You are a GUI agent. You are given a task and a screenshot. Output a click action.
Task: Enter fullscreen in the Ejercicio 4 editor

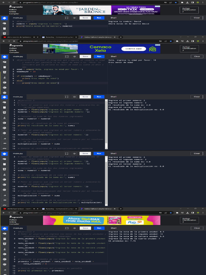[67, 228]
